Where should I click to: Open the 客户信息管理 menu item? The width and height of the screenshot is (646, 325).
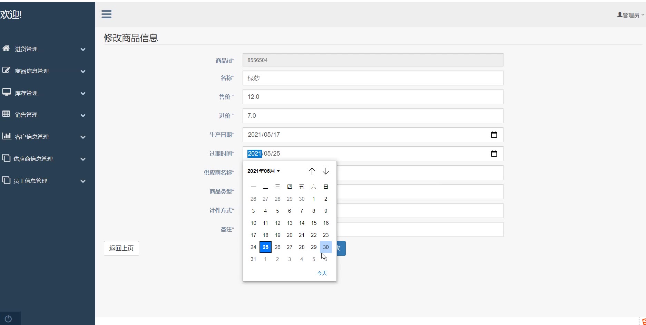tap(32, 137)
